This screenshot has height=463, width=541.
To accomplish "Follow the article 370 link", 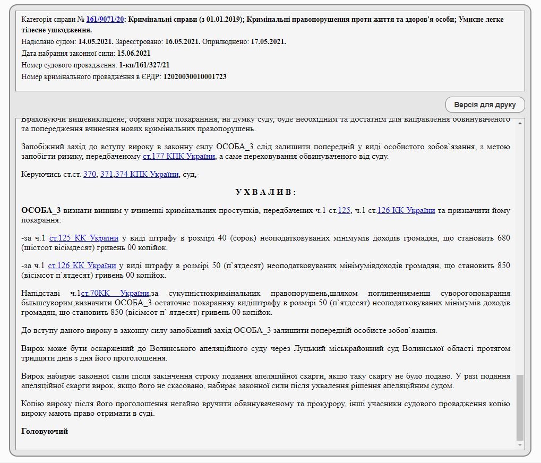I will [x=89, y=174].
